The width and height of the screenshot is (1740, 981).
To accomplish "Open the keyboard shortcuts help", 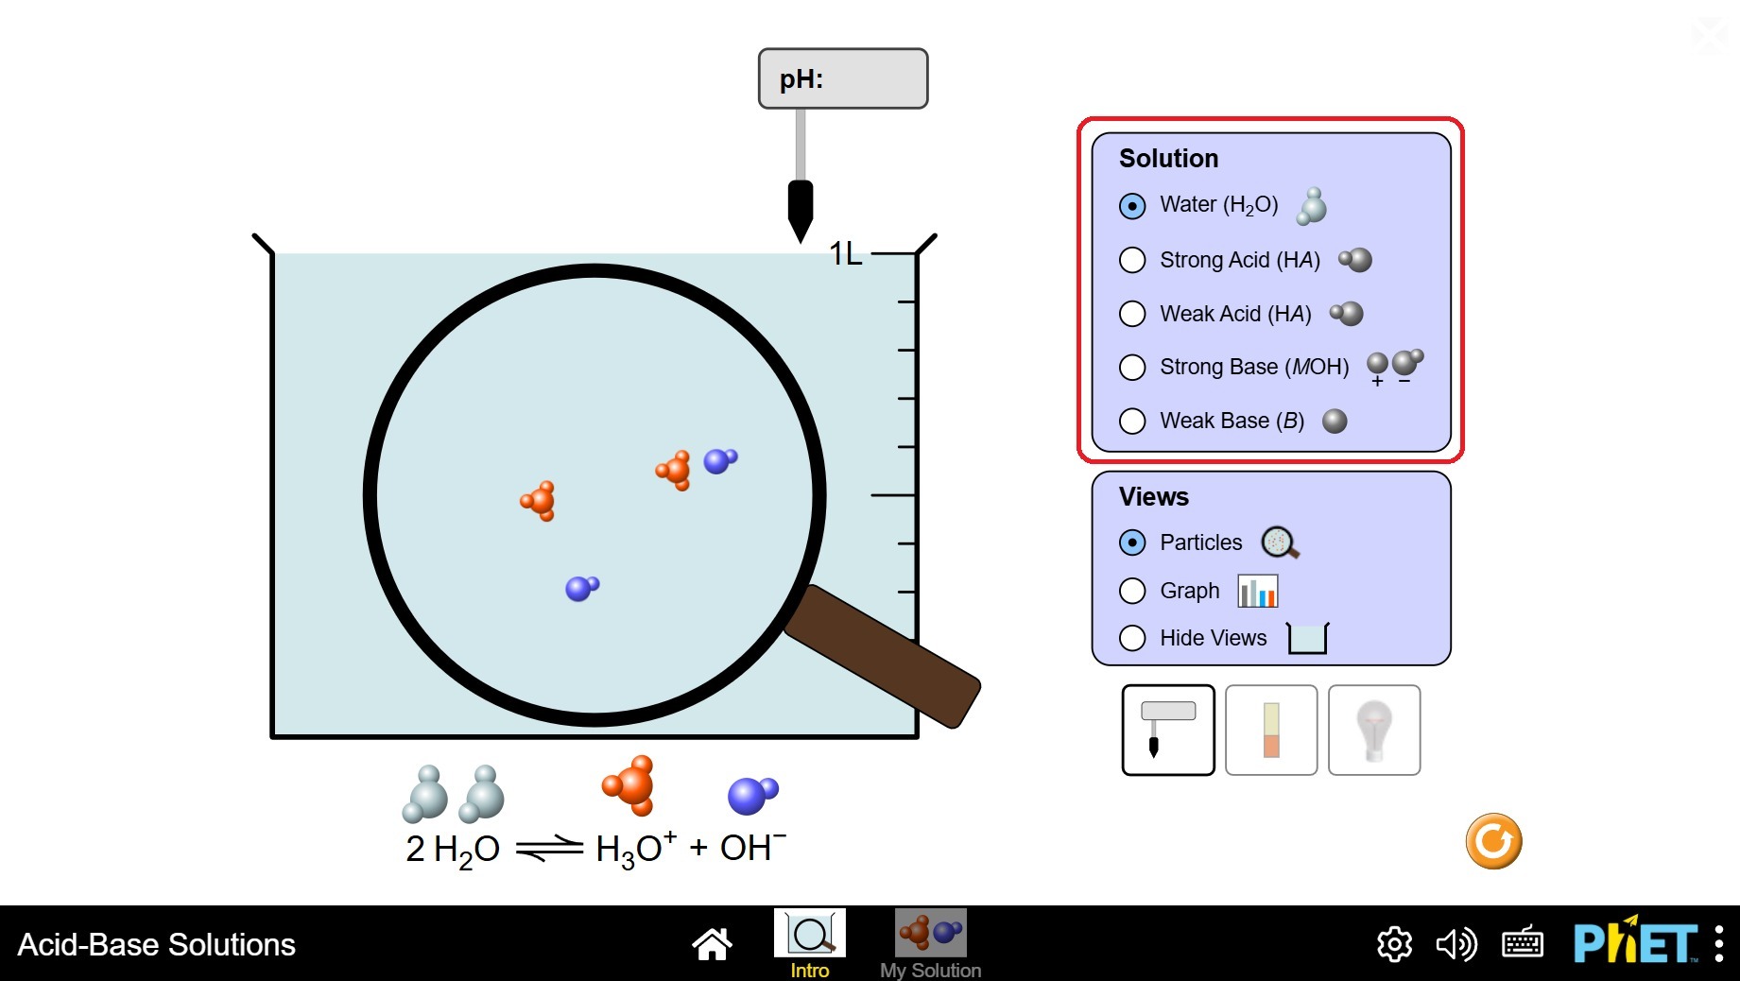I will [x=1523, y=944].
